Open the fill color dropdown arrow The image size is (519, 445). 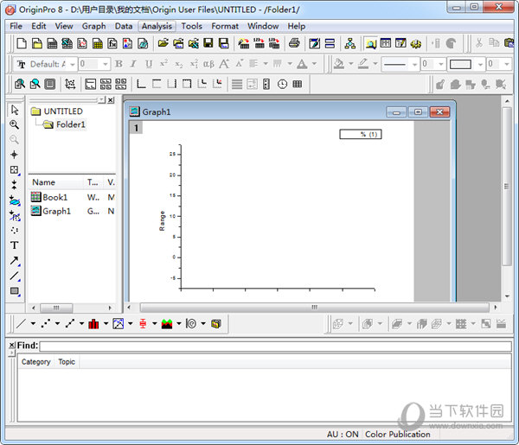click(x=351, y=63)
